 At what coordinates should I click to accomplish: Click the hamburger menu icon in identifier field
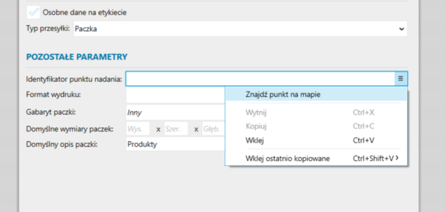pos(401,78)
